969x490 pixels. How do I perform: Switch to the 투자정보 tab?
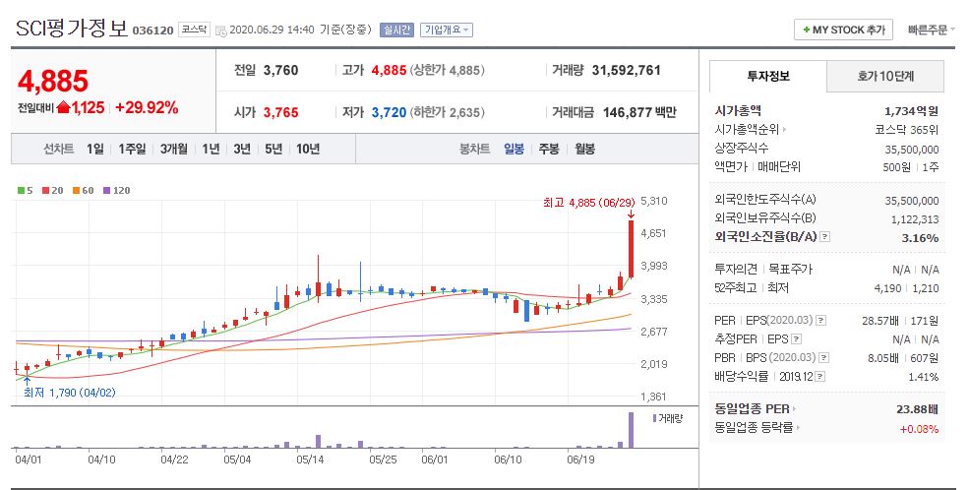pos(768,76)
